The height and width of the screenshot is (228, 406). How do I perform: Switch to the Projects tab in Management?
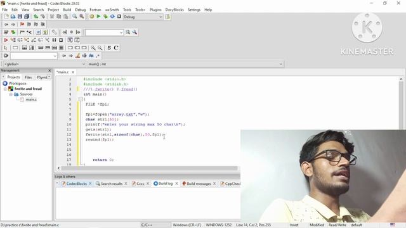13,77
